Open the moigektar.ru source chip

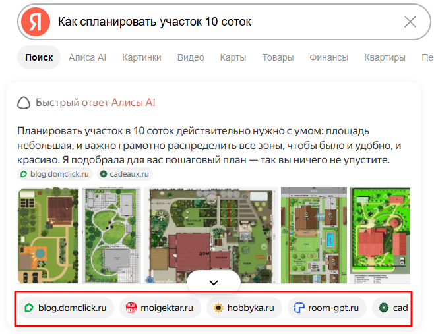[x=160, y=308]
